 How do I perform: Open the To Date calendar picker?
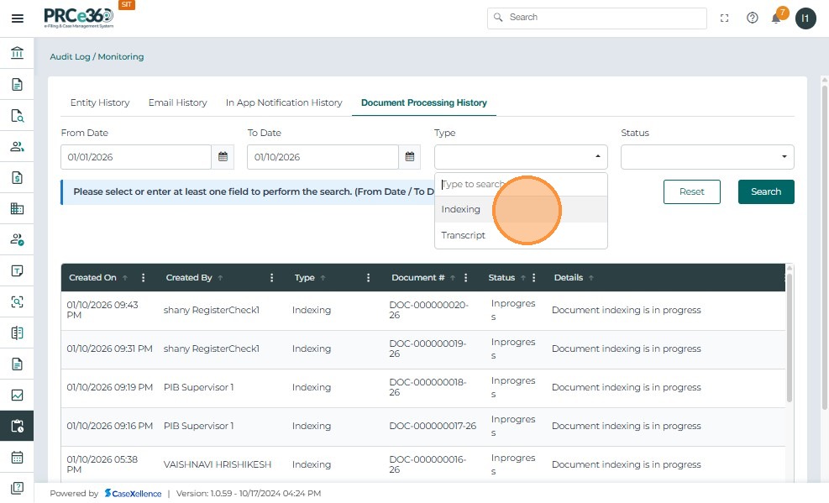[x=409, y=157]
